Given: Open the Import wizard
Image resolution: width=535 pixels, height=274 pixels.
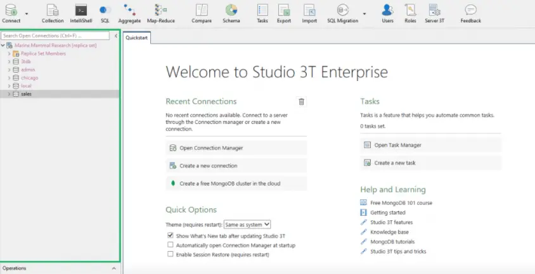Looking at the screenshot, I should click(x=309, y=13).
